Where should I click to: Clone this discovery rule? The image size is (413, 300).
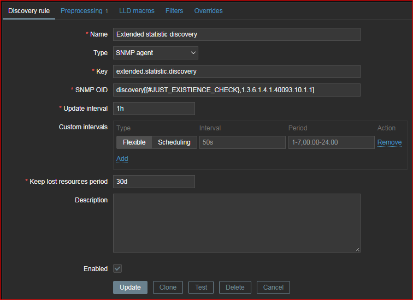tap(168, 287)
